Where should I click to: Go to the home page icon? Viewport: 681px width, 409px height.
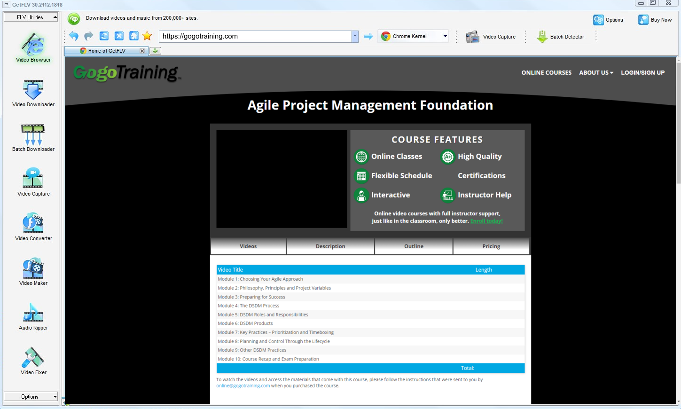134,36
